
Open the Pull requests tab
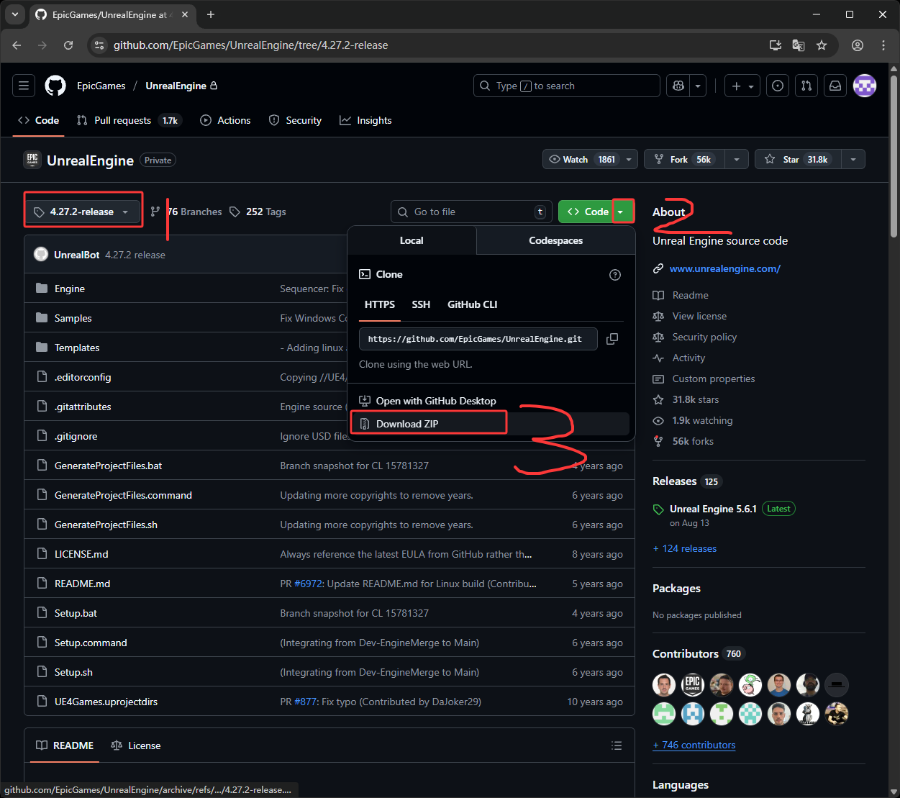click(x=128, y=120)
